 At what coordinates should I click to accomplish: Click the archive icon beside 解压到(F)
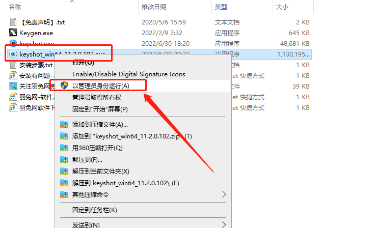click(x=64, y=159)
